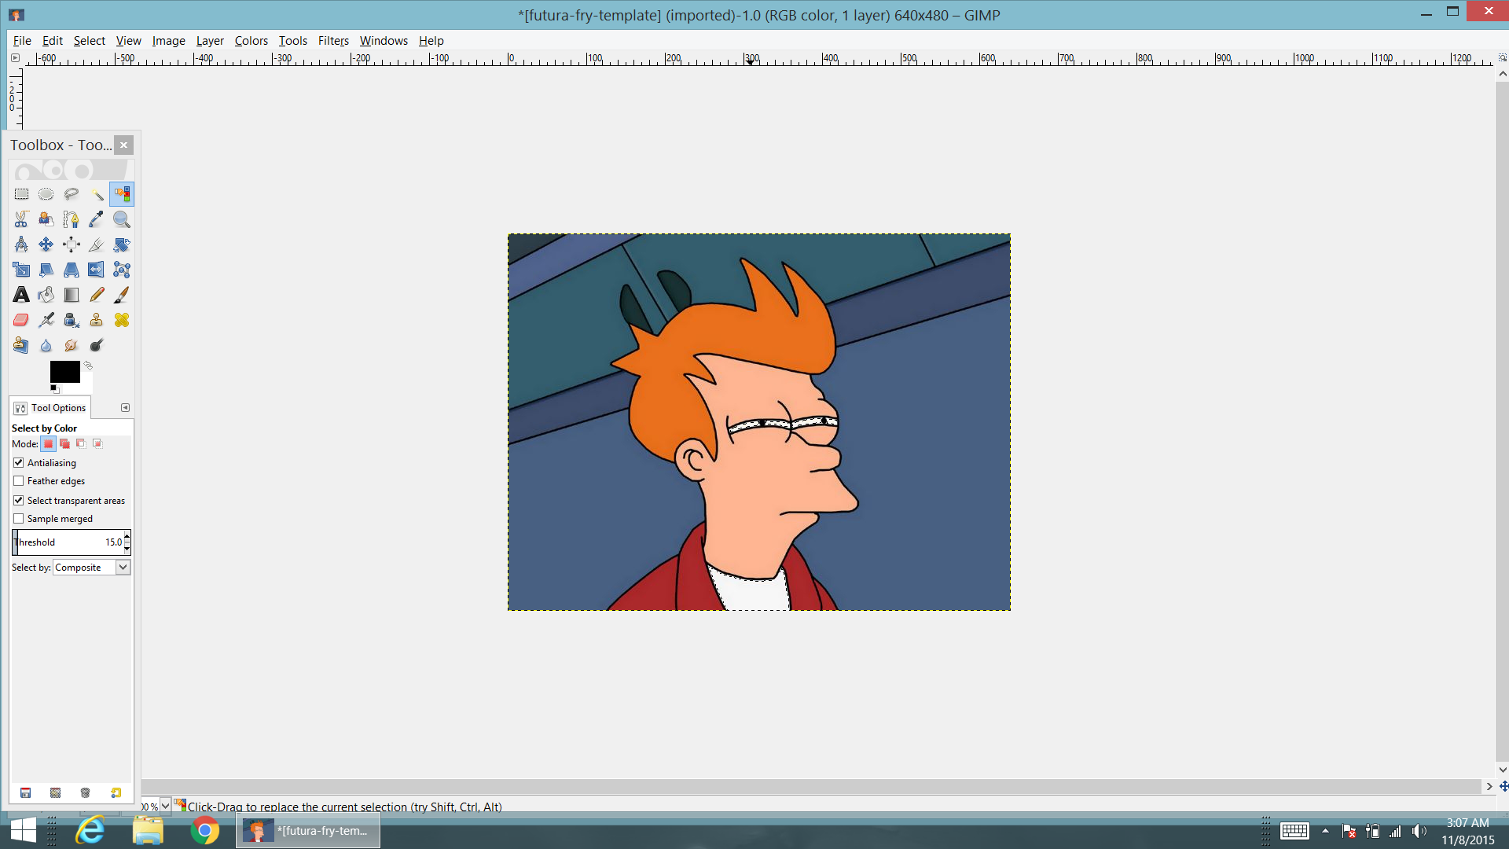Switch to the Tool Options tab
This screenshot has height=849, width=1509.
pyautogui.click(x=50, y=408)
